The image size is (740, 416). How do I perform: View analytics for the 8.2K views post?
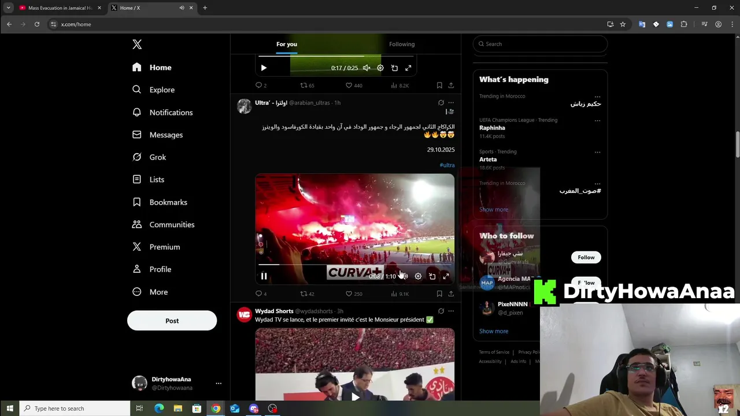(x=399, y=86)
